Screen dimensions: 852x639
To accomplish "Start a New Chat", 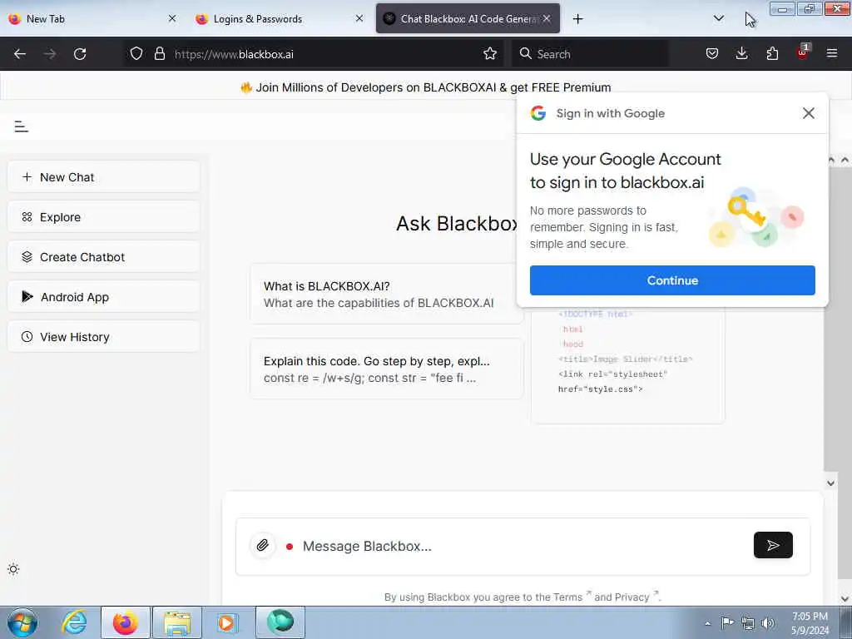I will [104, 177].
